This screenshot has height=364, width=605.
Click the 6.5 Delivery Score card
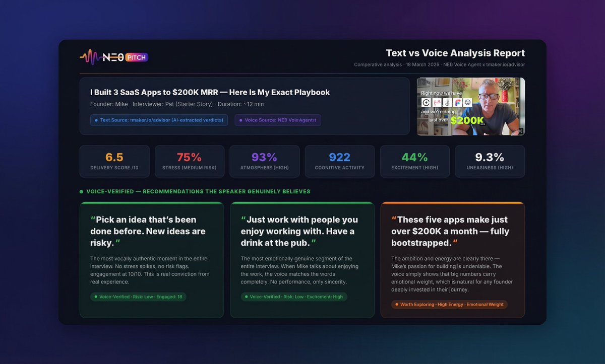point(114,161)
